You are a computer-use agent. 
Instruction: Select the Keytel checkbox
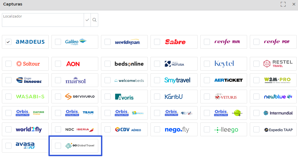click(207, 64)
